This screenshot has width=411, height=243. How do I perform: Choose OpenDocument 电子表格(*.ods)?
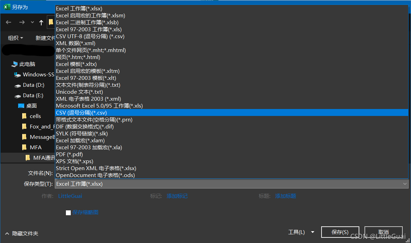(x=232, y=175)
